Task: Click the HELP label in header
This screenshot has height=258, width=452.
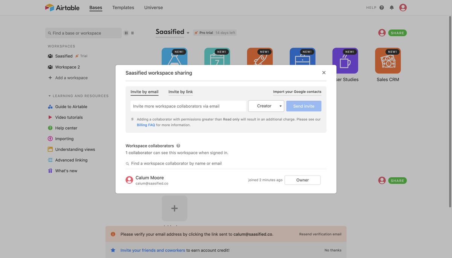Action: point(371,8)
